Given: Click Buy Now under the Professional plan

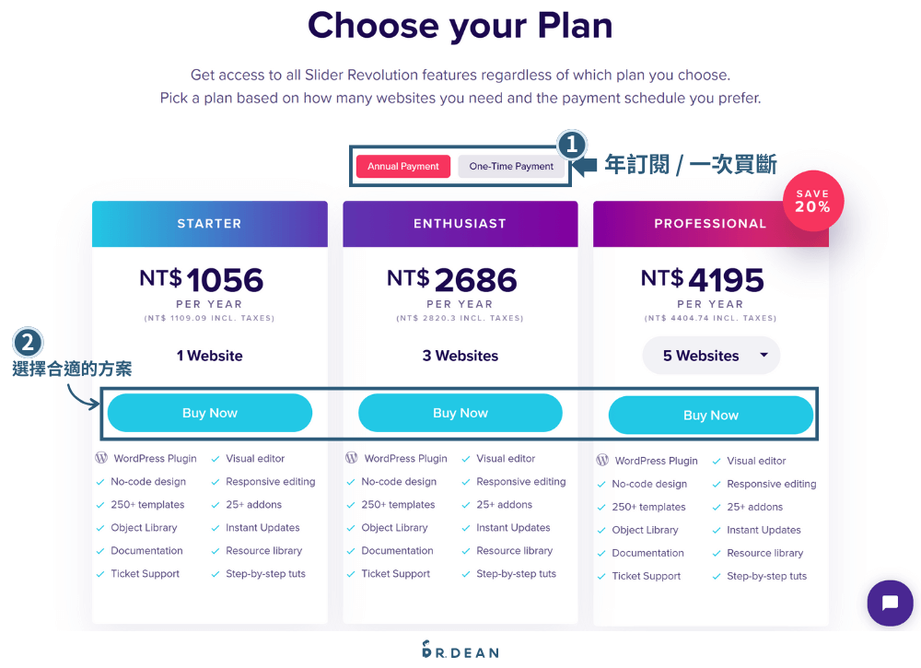Looking at the screenshot, I should (x=711, y=416).
